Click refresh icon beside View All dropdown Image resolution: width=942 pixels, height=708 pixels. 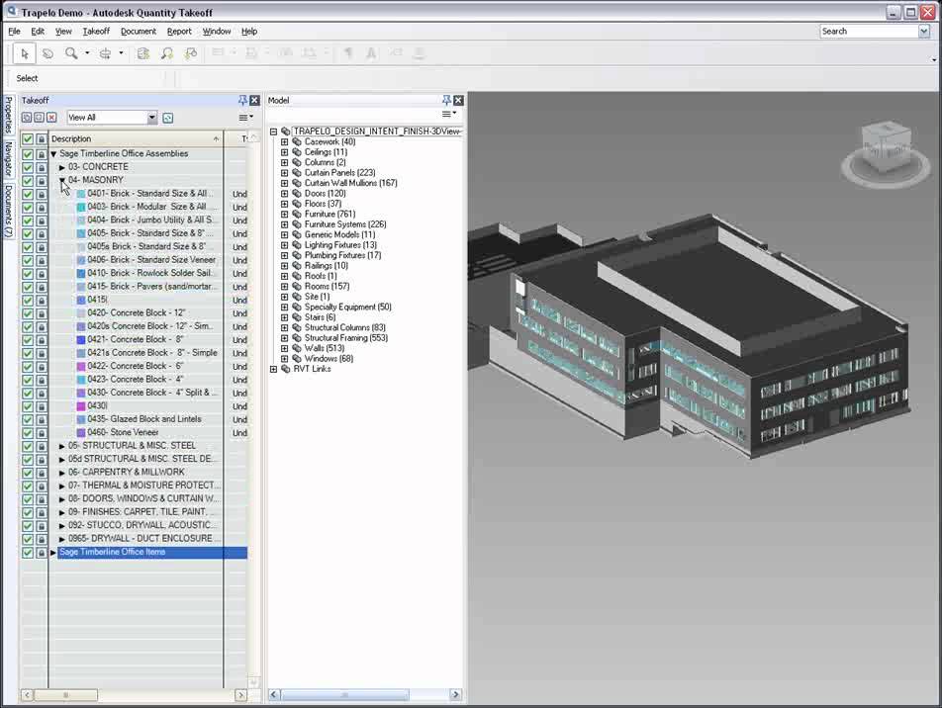click(x=168, y=118)
